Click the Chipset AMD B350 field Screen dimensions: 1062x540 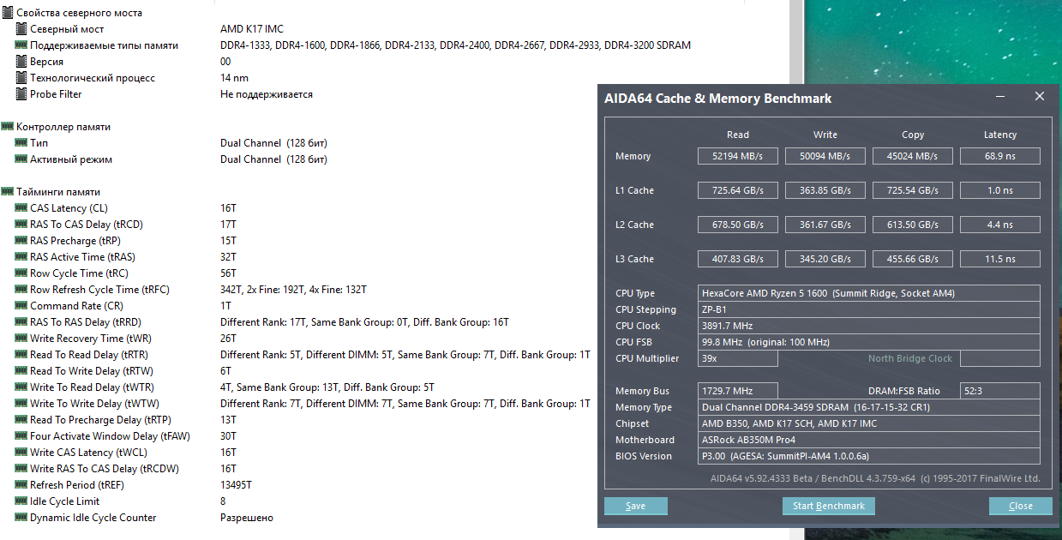point(869,423)
